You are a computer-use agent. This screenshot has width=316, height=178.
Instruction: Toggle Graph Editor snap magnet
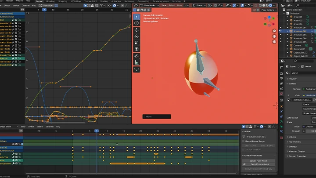[115, 6]
